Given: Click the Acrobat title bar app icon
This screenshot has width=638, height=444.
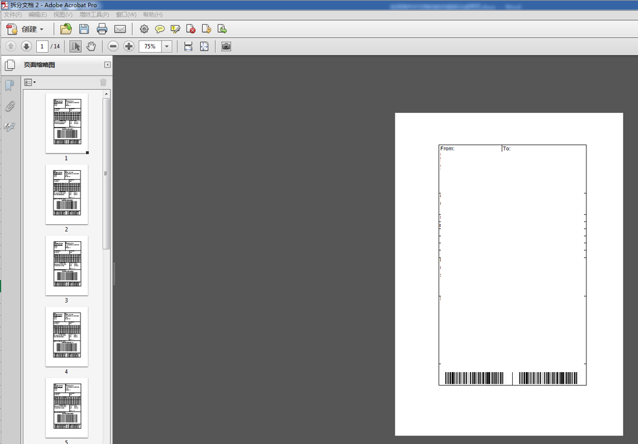Looking at the screenshot, I should tap(4, 5).
